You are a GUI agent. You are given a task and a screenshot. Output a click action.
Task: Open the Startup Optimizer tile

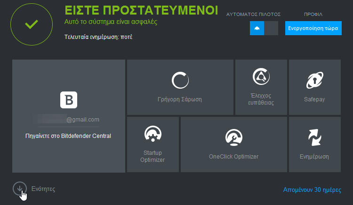153,144
